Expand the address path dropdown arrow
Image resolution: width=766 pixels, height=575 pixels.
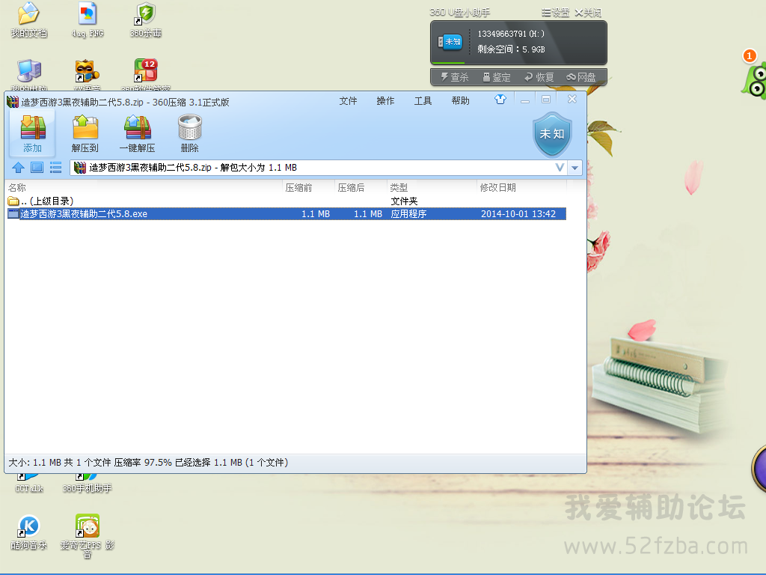pos(575,168)
